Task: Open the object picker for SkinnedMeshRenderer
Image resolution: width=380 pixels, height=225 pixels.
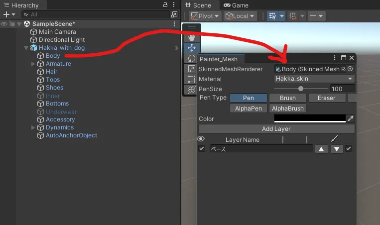Action: 350,69
